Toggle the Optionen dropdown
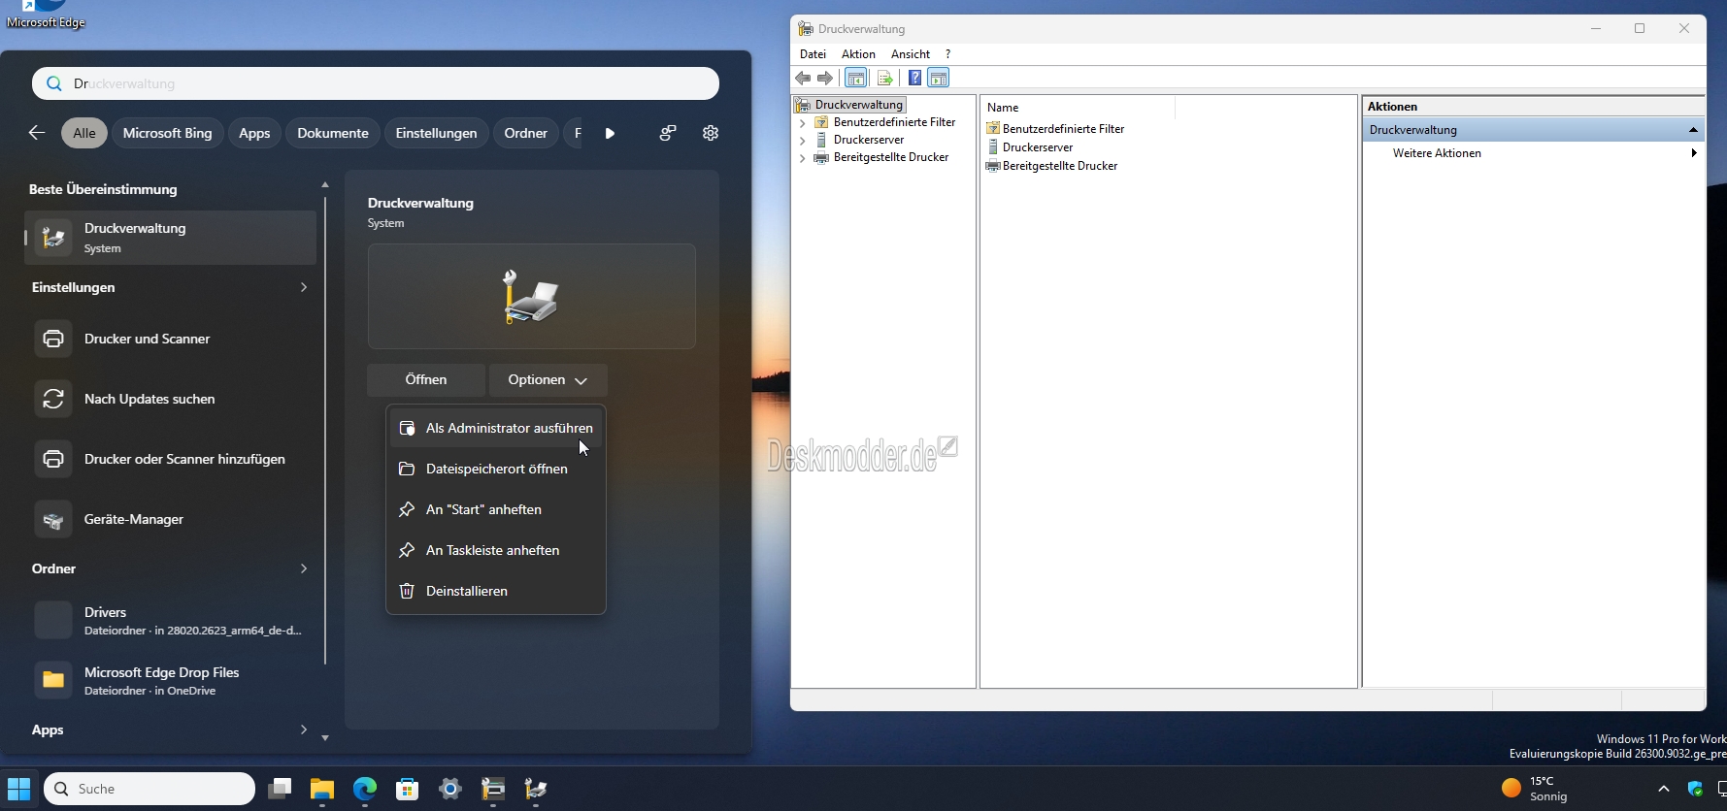This screenshot has height=811, width=1727. [548, 380]
